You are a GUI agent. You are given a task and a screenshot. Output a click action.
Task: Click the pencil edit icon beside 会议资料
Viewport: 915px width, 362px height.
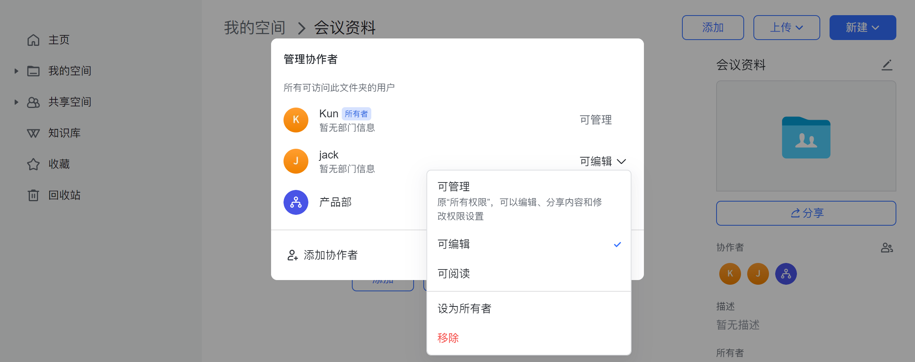pos(887,65)
